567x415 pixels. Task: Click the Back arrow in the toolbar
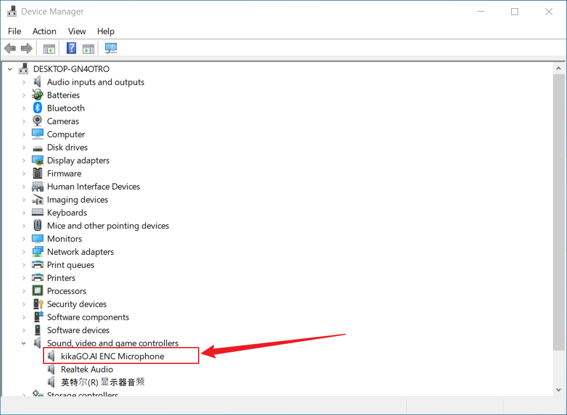click(10, 48)
